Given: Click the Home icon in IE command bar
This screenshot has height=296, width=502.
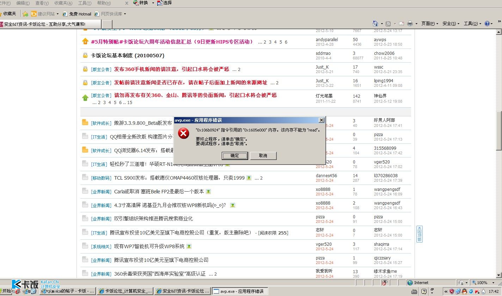Looking at the screenshot, I should click(x=375, y=24).
